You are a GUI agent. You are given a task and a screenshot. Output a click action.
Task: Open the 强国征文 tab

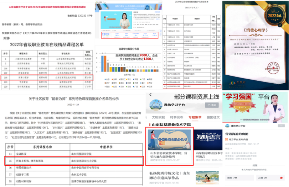tap(213, 117)
